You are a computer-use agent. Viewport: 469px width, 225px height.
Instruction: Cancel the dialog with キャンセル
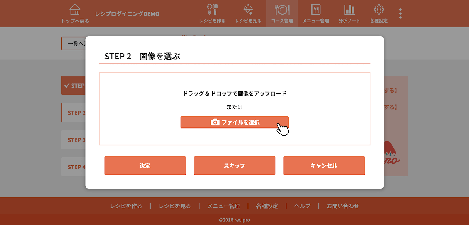324,166
